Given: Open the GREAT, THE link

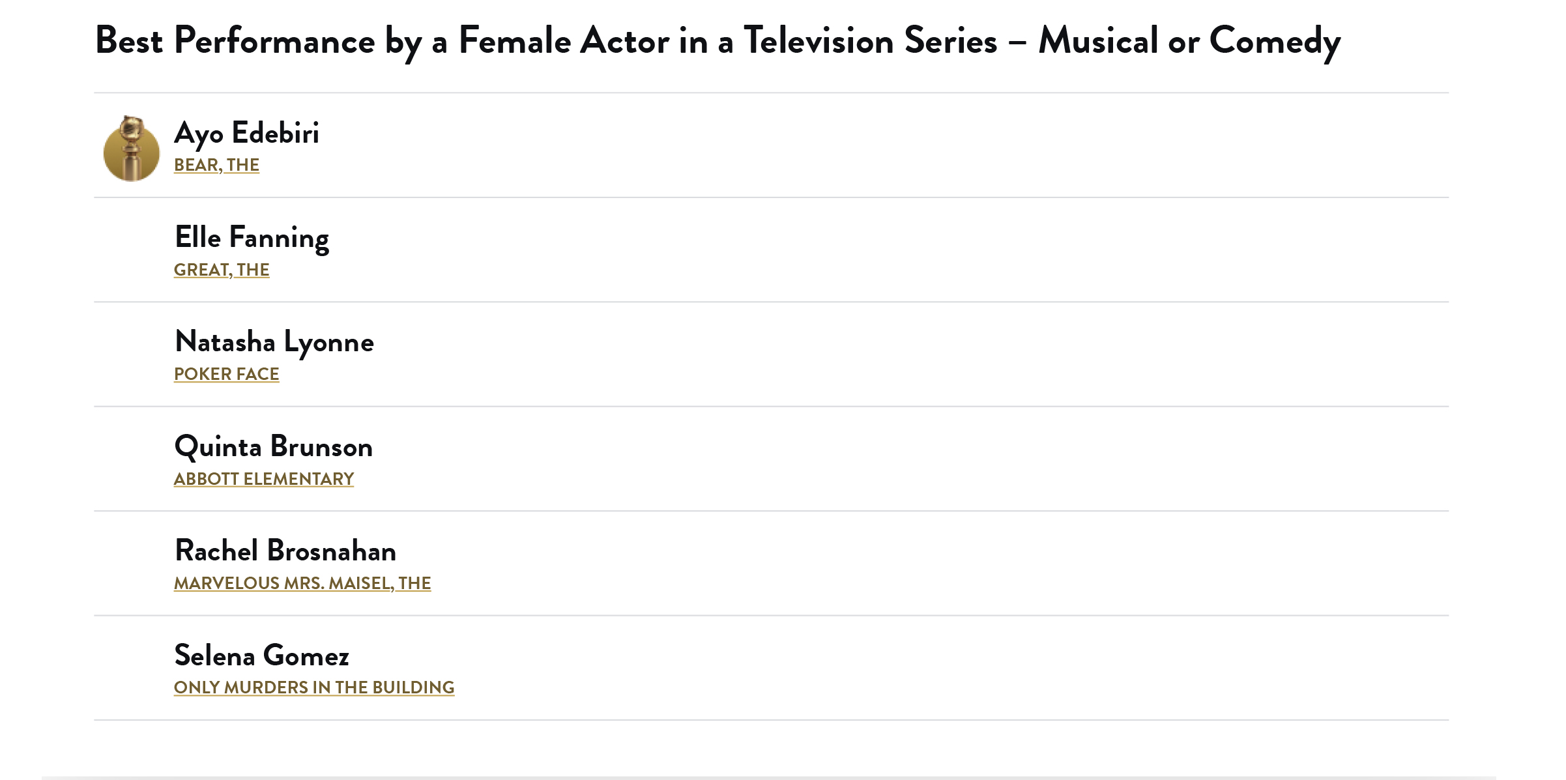Looking at the screenshot, I should pyautogui.click(x=222, y=270).
